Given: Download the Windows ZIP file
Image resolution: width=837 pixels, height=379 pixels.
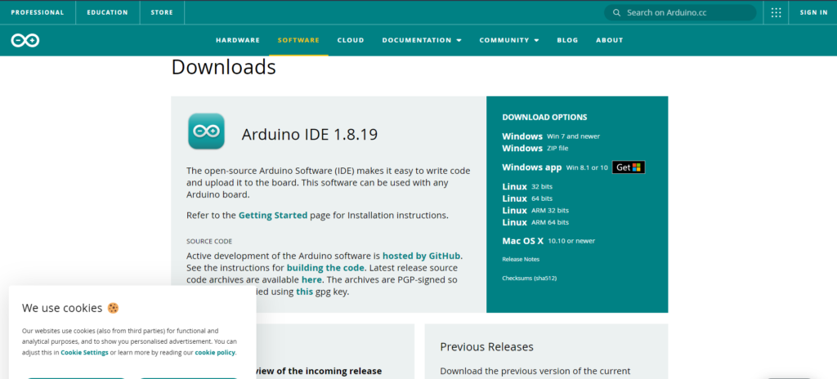Looking at the screenshot, I should click(535, 148).
